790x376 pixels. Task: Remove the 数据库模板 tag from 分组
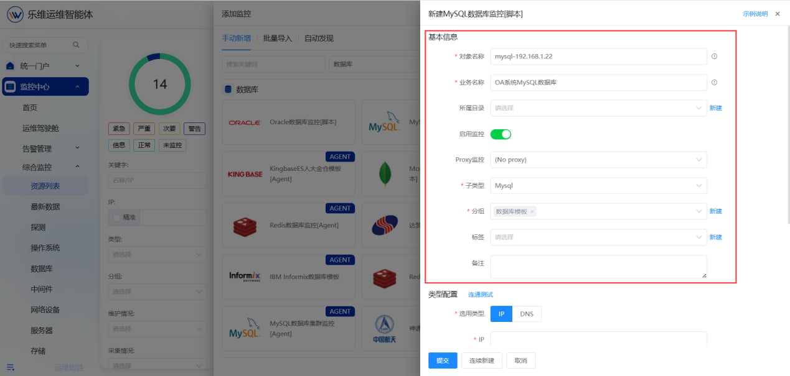pos(532,212)
